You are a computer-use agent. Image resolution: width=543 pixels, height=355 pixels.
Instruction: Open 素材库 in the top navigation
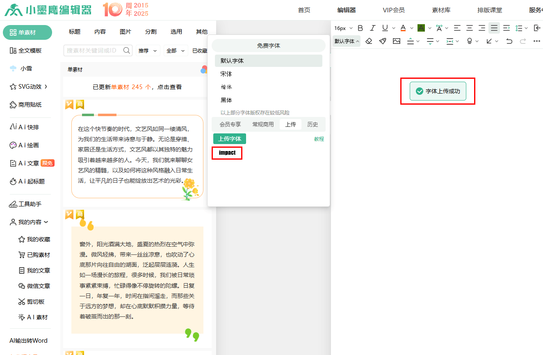point(441,10)
